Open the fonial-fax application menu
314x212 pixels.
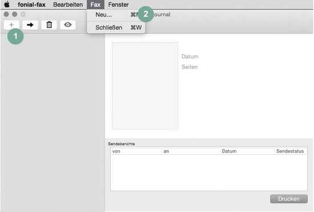click(31, 5)
